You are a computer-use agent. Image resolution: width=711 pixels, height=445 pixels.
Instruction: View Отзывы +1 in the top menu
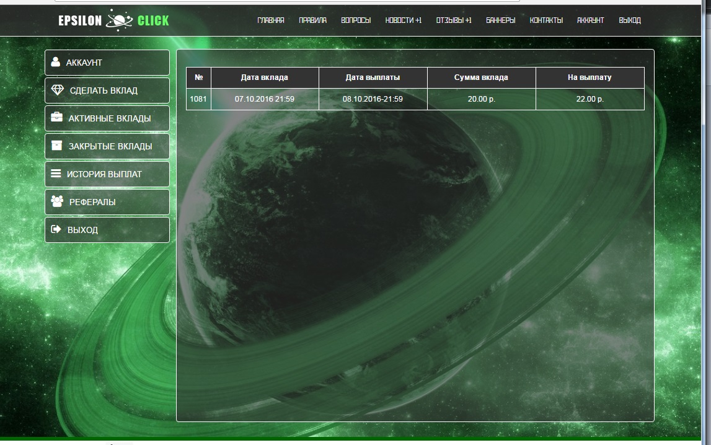454,20
